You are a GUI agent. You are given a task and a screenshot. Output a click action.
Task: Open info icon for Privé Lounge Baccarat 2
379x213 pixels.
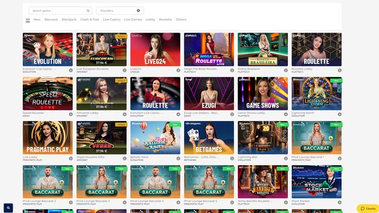pos(71,203)
